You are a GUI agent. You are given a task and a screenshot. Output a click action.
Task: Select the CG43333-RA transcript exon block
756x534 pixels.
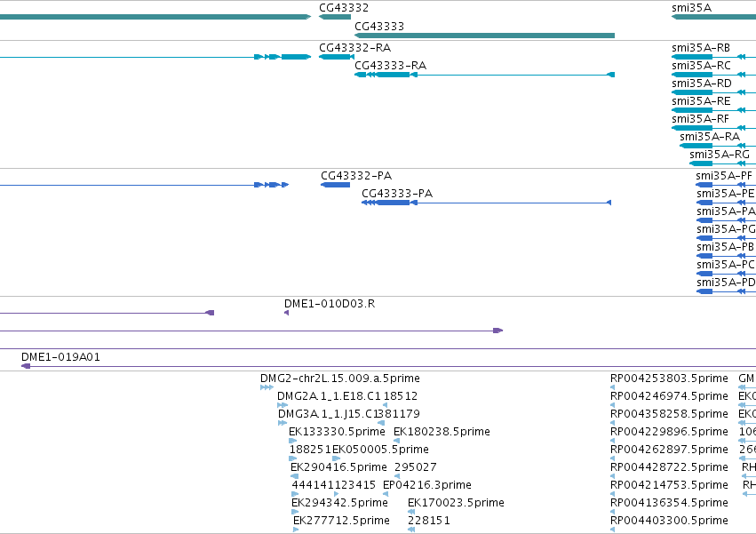[393, 75]
